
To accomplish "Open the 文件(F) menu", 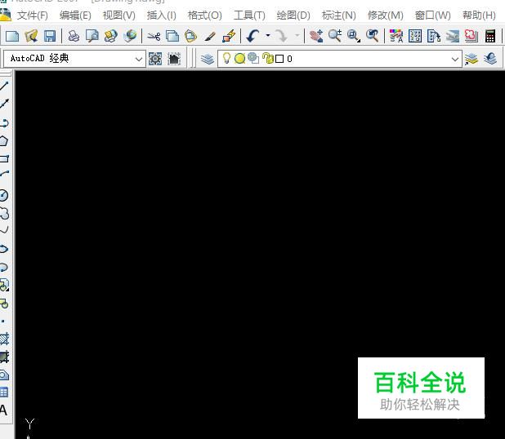I will click(32, 16).
